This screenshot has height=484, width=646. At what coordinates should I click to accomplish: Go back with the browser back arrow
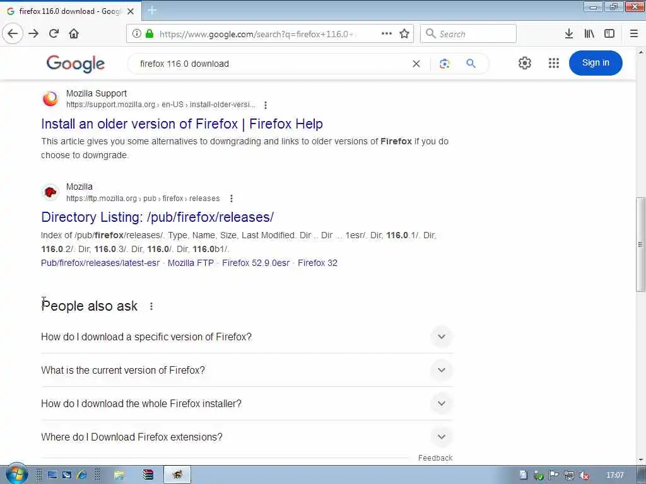tap(13, 33)
